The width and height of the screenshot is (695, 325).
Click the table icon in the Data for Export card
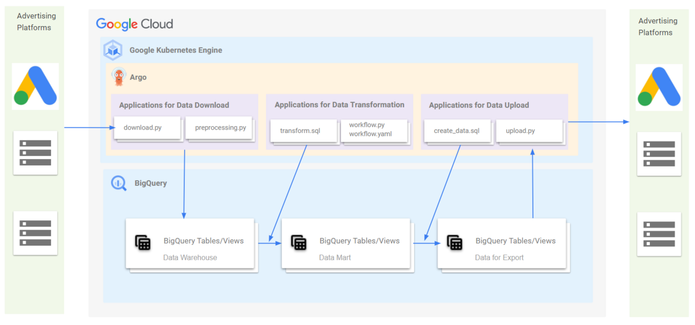tap(455, 242)
